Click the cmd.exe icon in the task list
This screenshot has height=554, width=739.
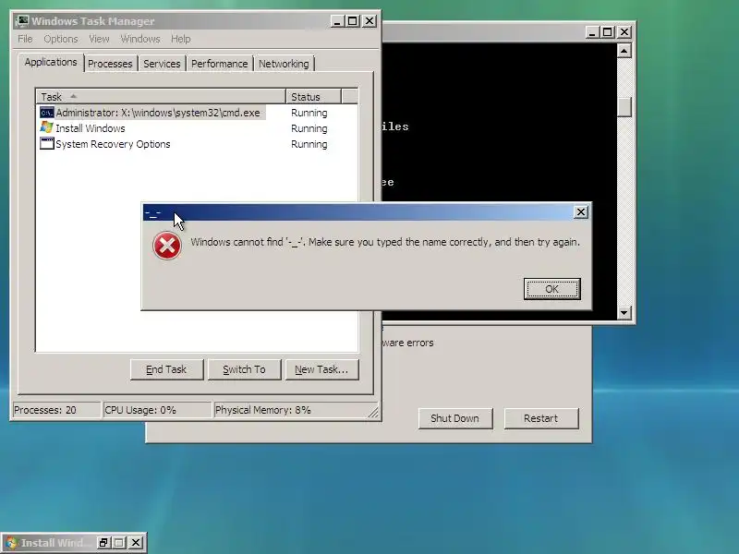[47, 113]
